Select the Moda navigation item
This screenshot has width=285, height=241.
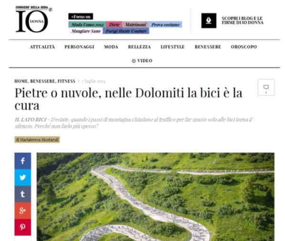[111, 47]
